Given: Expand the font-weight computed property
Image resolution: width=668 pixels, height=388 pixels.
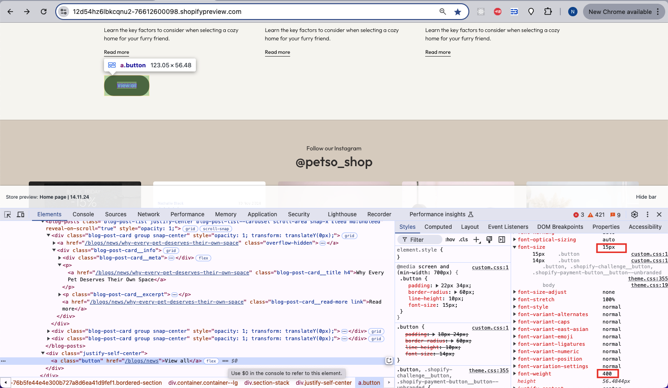Looking at the screenshot, I should pyautogui.click(x=514, y=374).
